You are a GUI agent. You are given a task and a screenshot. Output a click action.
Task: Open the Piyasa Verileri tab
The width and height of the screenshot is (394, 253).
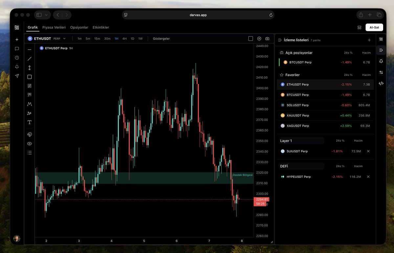pyautogui.click(x=54, y=28)
